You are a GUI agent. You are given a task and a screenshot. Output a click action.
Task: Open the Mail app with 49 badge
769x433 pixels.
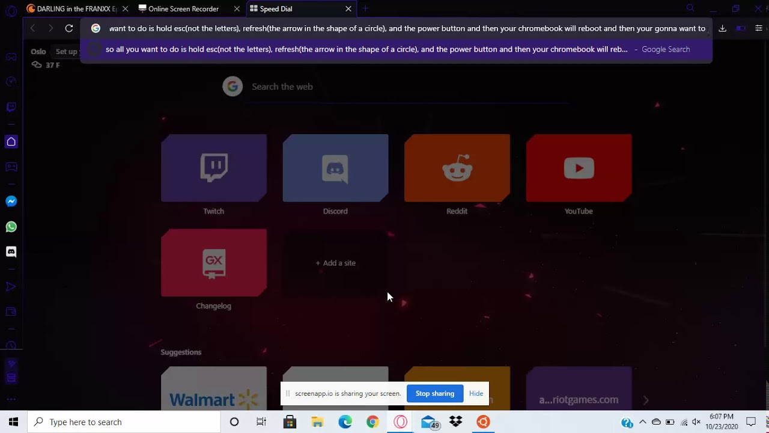click(x=429, y=422)
